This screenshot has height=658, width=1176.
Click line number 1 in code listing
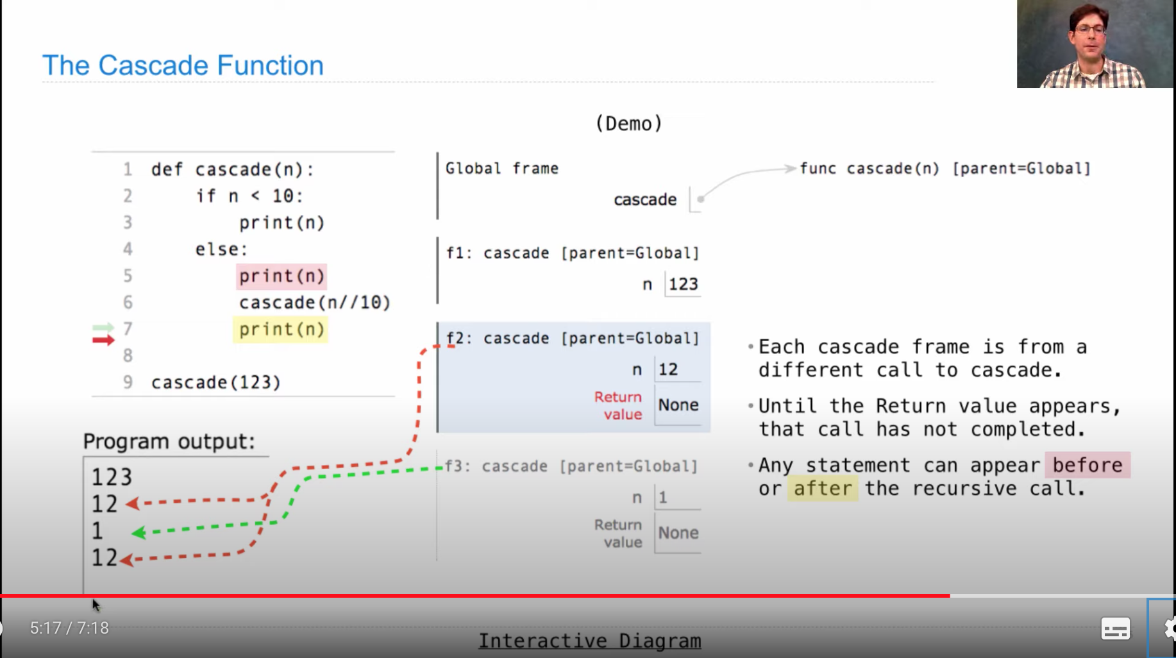[x=128, y=169]
